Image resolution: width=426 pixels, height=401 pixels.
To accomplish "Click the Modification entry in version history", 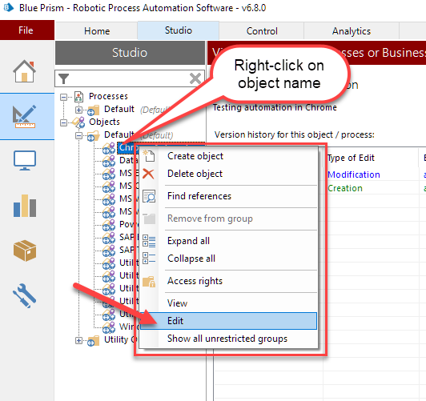I will [x=354, y=174].
